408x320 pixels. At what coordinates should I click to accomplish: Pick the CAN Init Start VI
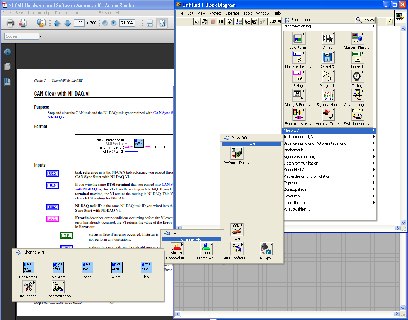click(x=58, y=268)
